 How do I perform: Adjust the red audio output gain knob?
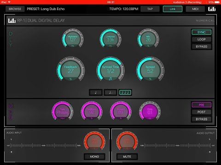[x=127, y=141]
